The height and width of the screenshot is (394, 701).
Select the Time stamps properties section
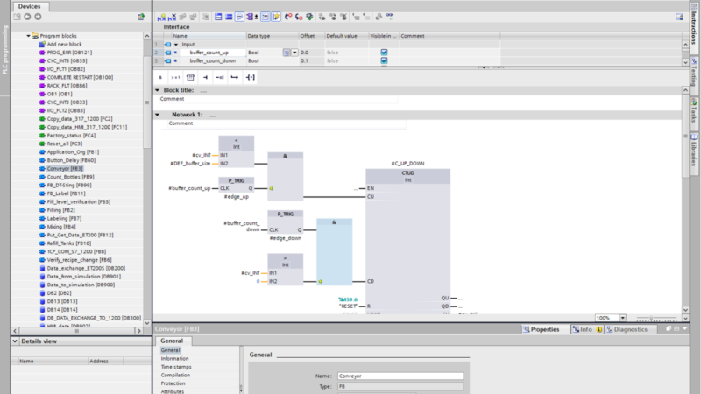coord(175,366)
